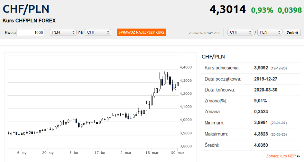Click the CHF/PLN page heading
304x162 pixels.
pyautogui.click(x=26, y=9)
